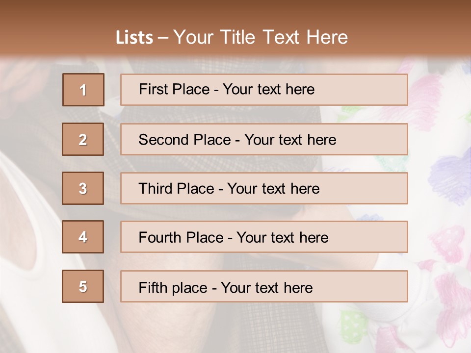Click "Your text here" in the Fifth place row

click(267, 287)
